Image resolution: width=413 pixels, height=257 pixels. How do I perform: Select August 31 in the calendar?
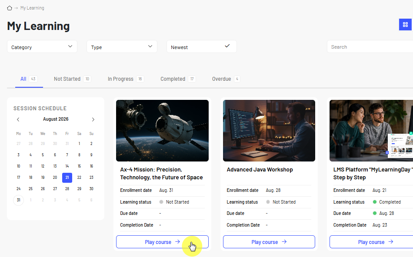click(18, 200)
